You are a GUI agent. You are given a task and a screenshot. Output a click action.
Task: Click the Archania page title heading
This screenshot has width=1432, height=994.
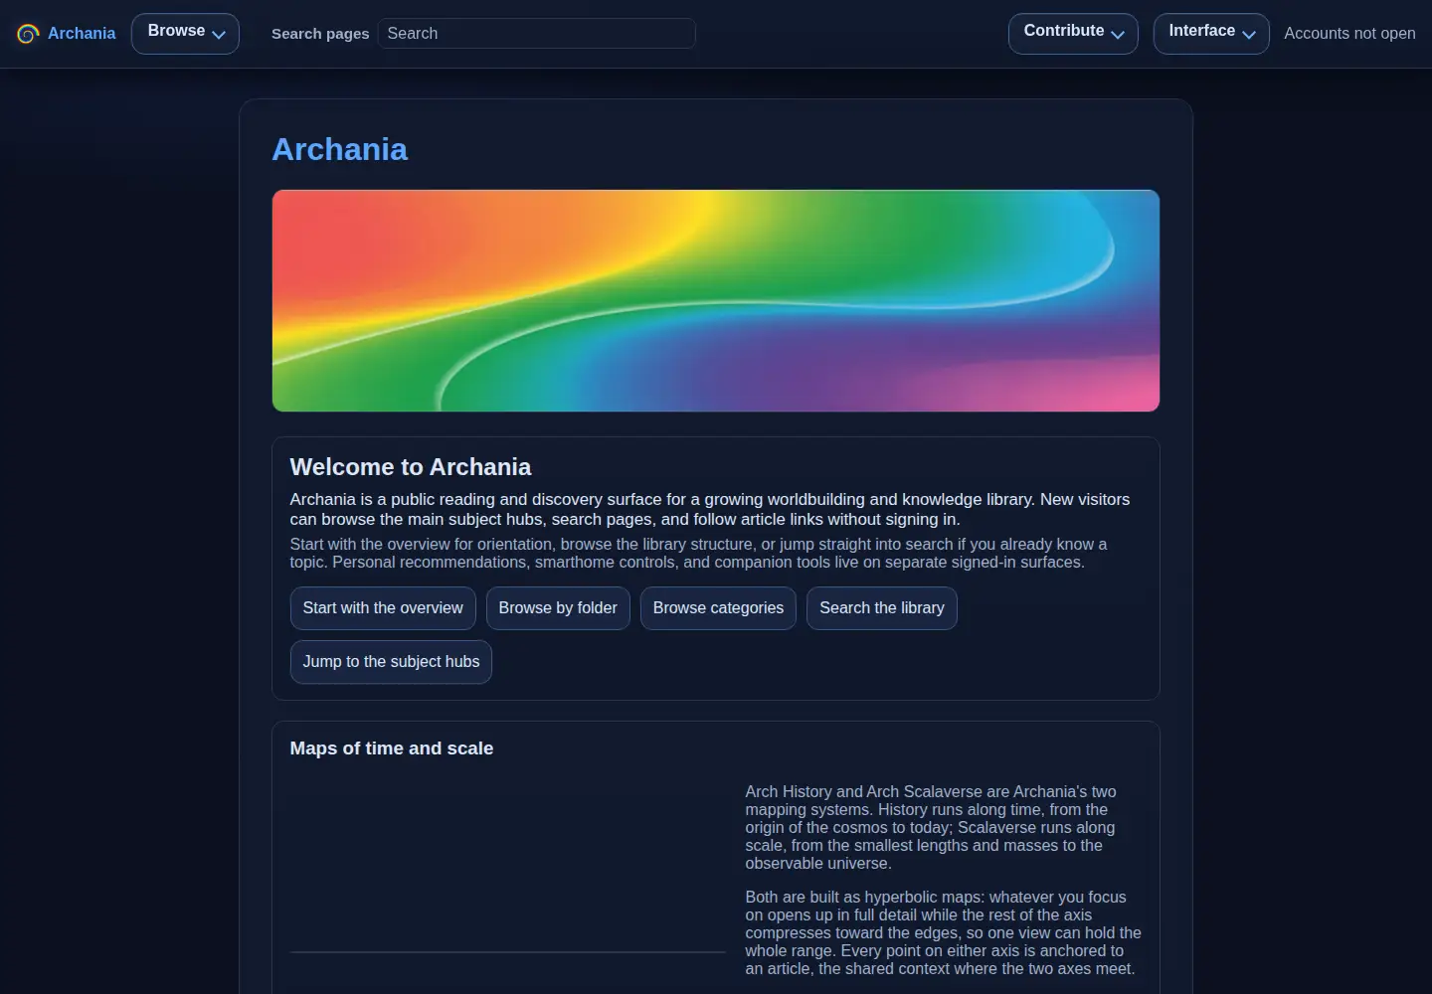point(340,149)
